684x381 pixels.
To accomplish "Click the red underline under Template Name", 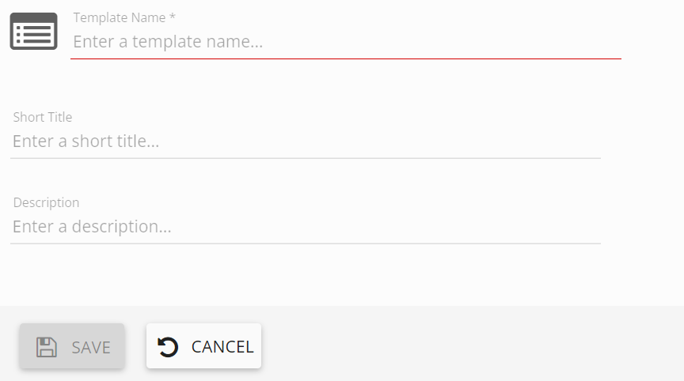I will tap(346, 58).
